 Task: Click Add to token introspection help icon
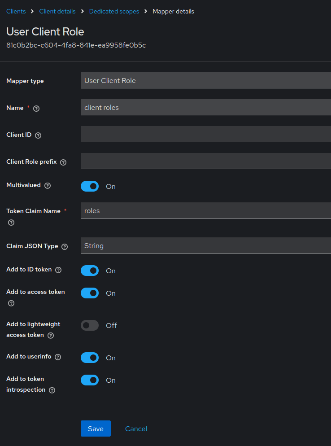click(52, 390)
